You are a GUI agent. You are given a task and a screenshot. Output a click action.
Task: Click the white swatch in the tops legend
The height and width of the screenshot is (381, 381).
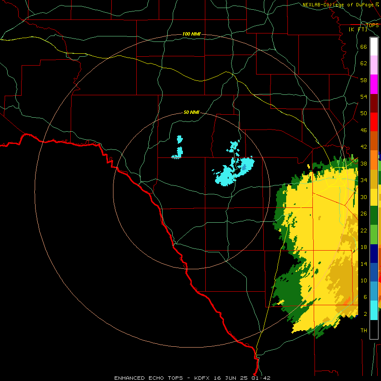pos(374,47)
